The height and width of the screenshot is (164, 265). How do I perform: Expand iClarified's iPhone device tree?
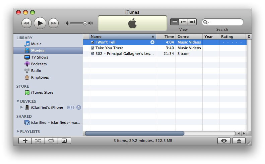22,107
